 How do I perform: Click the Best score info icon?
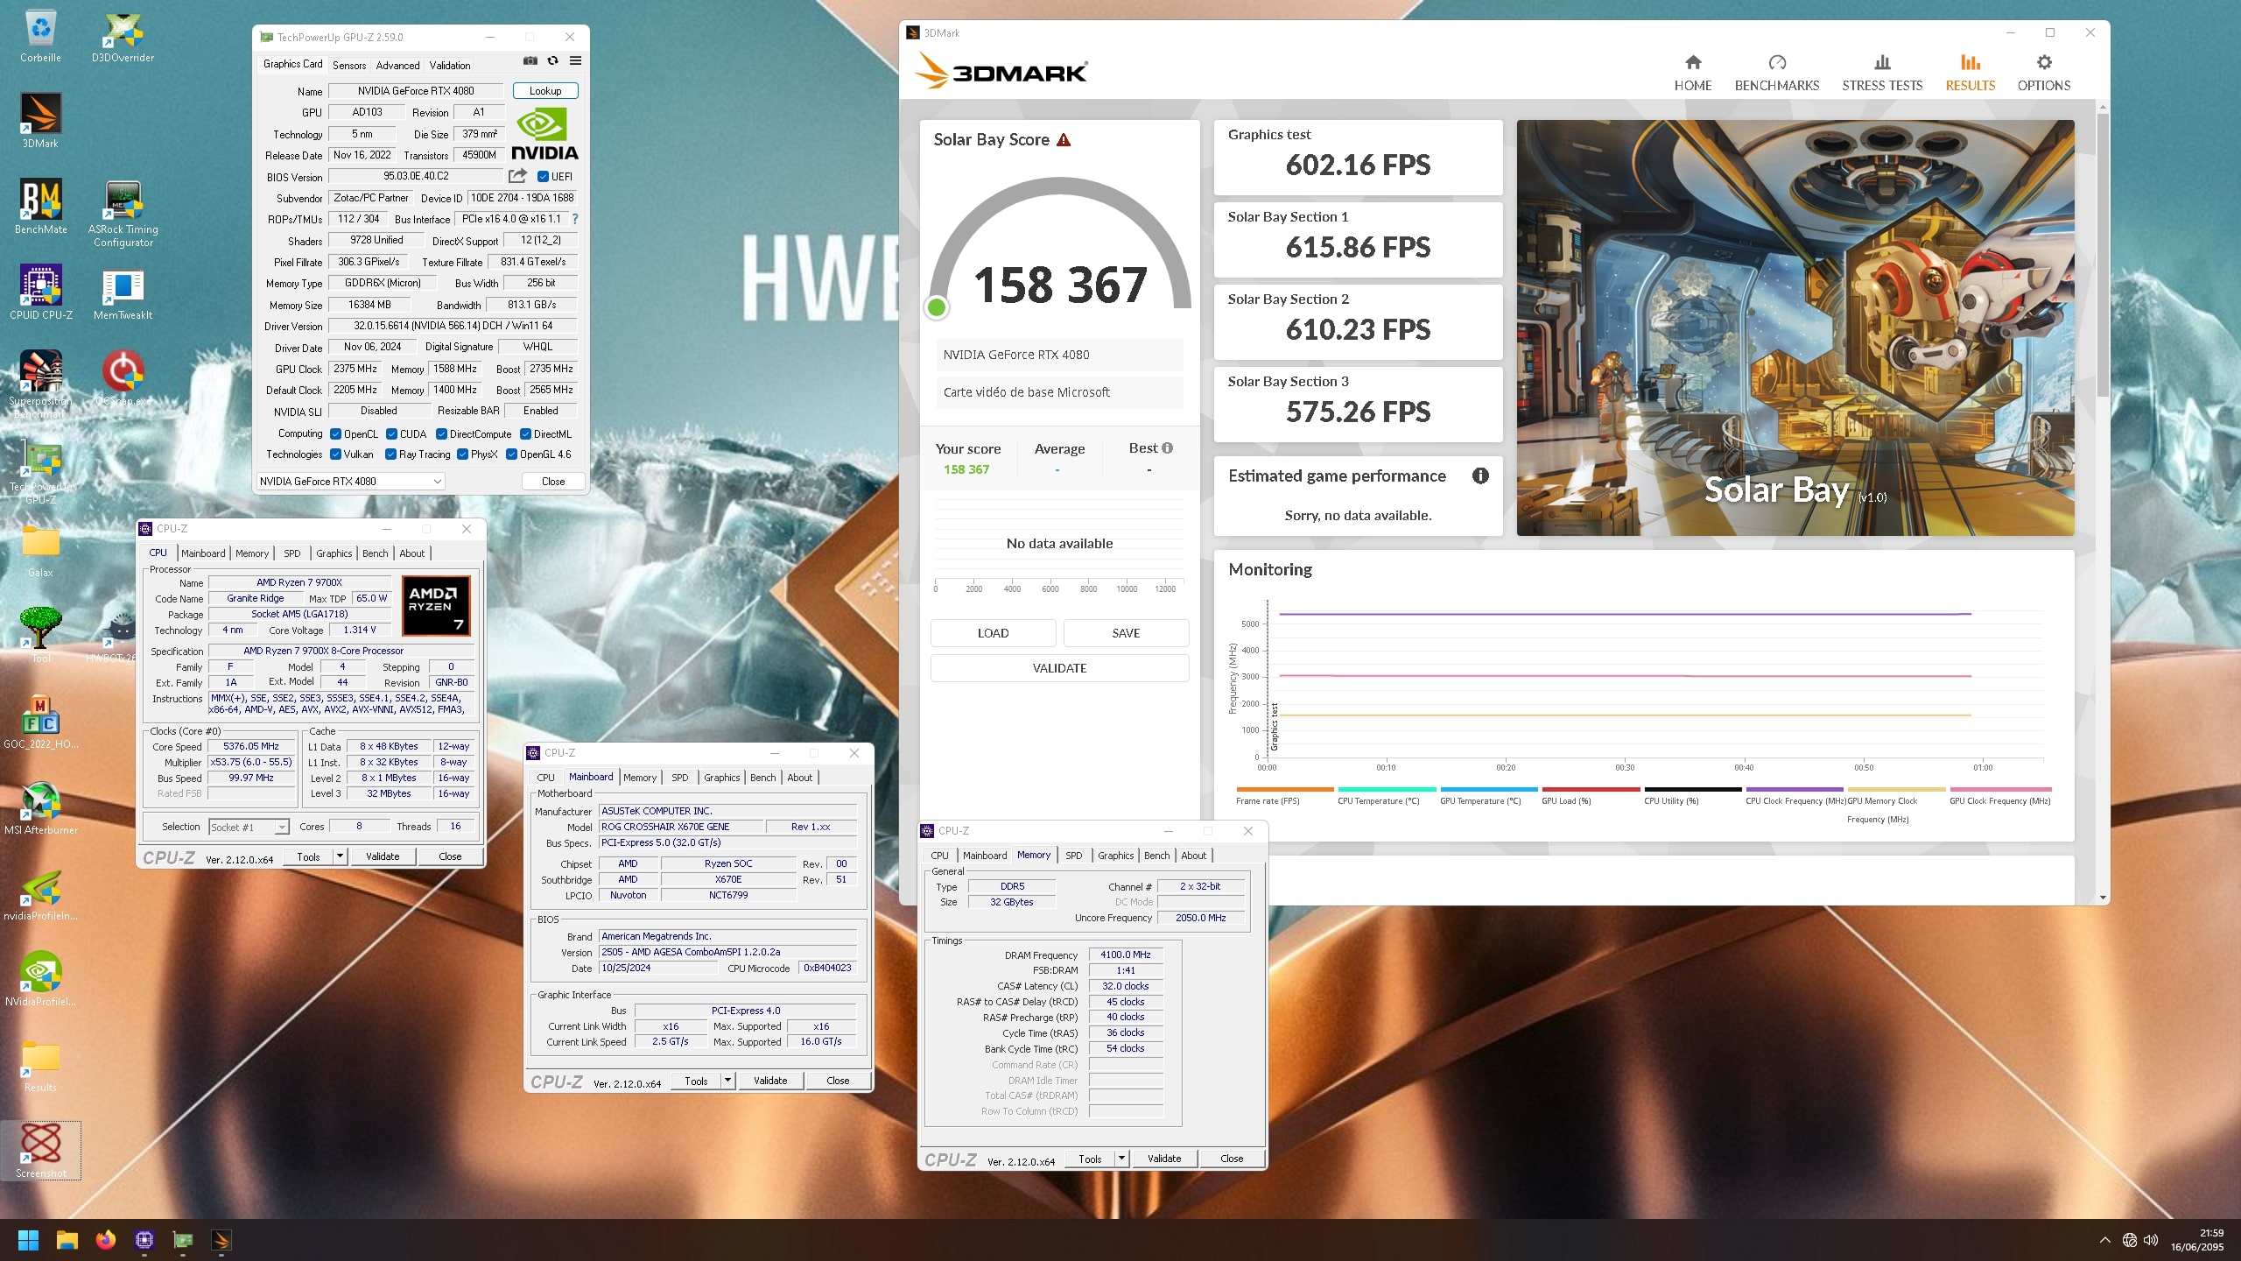tap(1167, 448)
